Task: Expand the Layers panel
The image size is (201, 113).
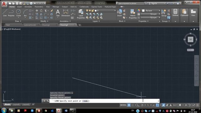Action: (x=96, y=21)
